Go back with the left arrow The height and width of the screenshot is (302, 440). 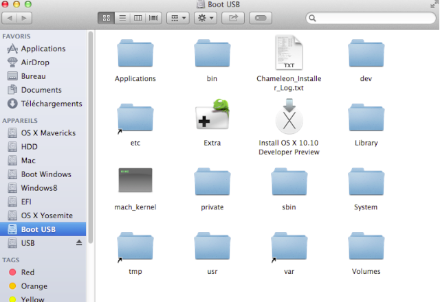(x=10, y=19)
